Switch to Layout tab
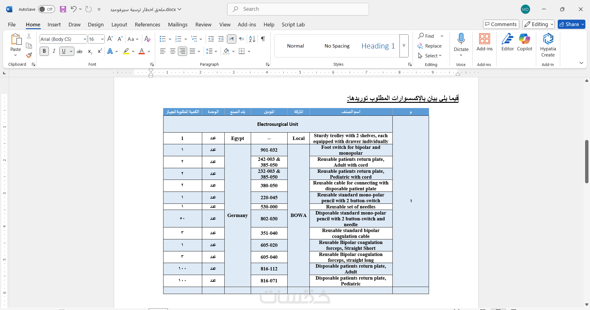The width and height of the screenshot is (590, 310). coord(119,25)
